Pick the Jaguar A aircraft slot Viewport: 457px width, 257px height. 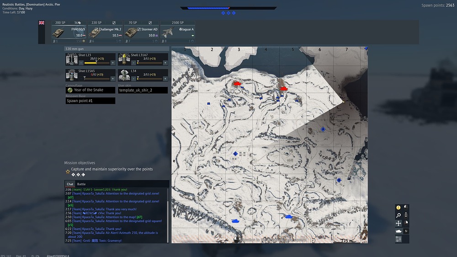pos(178,32)
